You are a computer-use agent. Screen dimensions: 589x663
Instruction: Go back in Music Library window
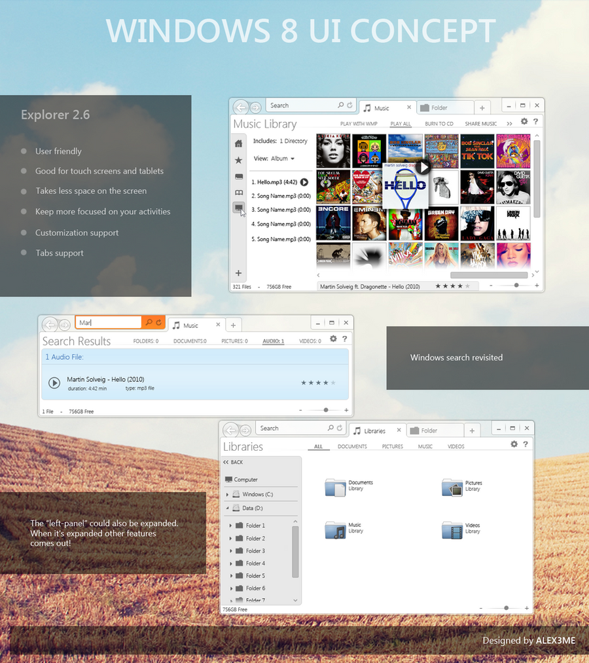(x=241, y=107)
